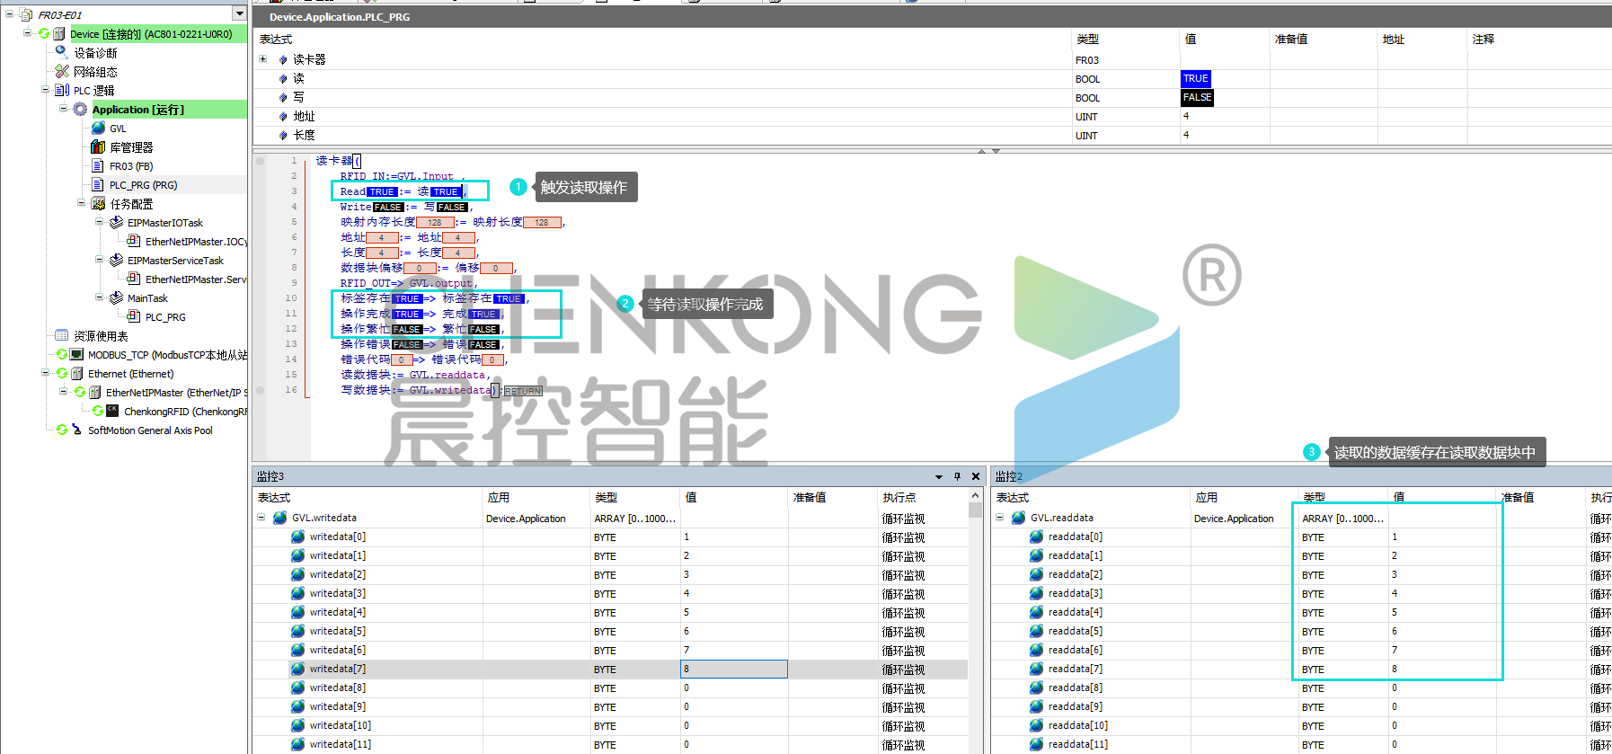Click the GVL globe icon under Application
1612x754 pixels.
click(98, 128)
